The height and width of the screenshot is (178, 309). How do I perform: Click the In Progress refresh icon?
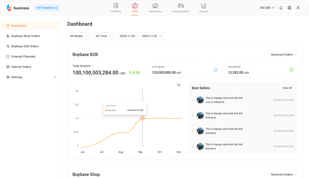(x=215, y=70)
